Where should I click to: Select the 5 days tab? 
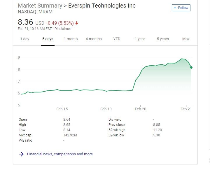point(48,39)
